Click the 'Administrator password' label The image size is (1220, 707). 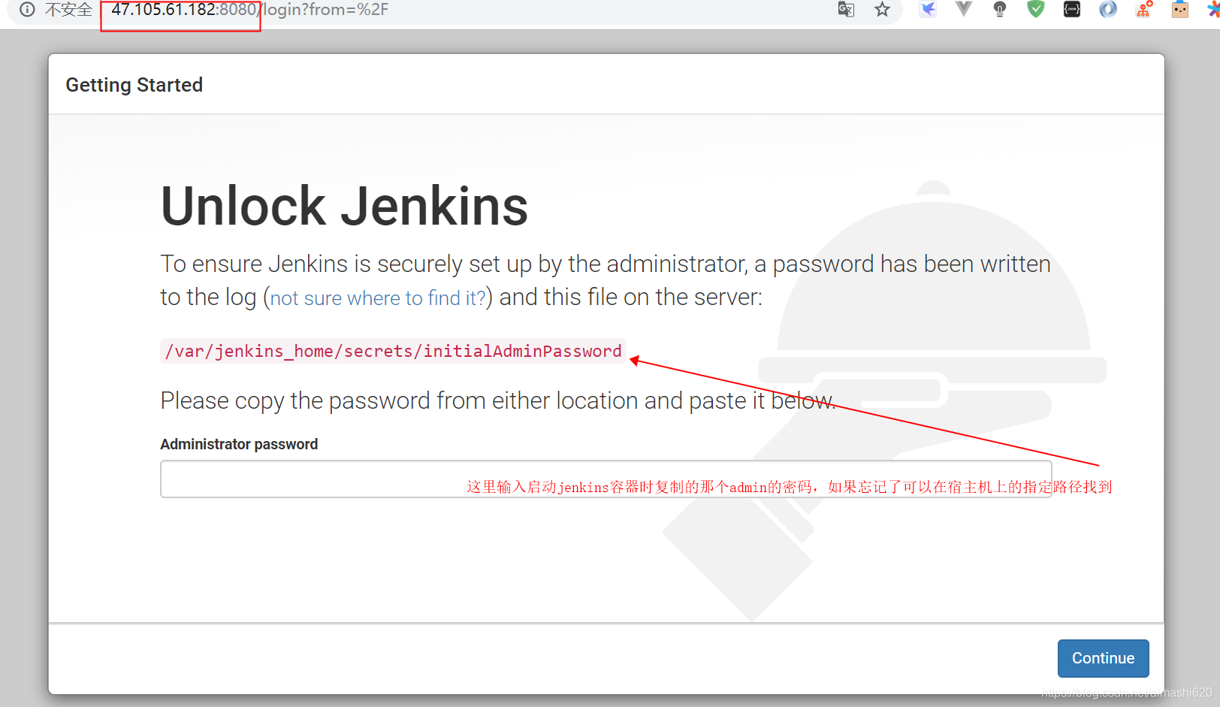coord(239,444)
